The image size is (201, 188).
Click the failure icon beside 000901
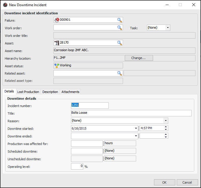[x=57, y=20]
